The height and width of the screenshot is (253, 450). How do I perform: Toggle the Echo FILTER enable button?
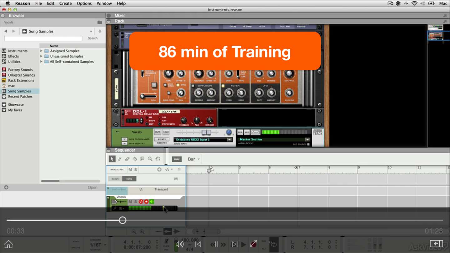point(223,86)
